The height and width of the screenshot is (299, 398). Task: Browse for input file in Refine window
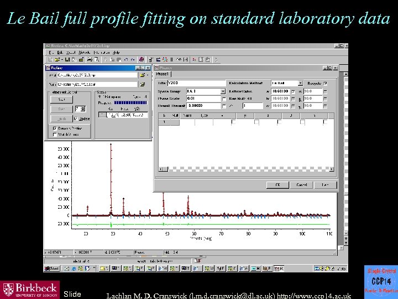[143, 75]
